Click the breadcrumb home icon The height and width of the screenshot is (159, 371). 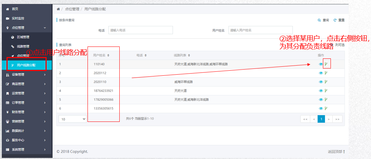tap(58, 9)
